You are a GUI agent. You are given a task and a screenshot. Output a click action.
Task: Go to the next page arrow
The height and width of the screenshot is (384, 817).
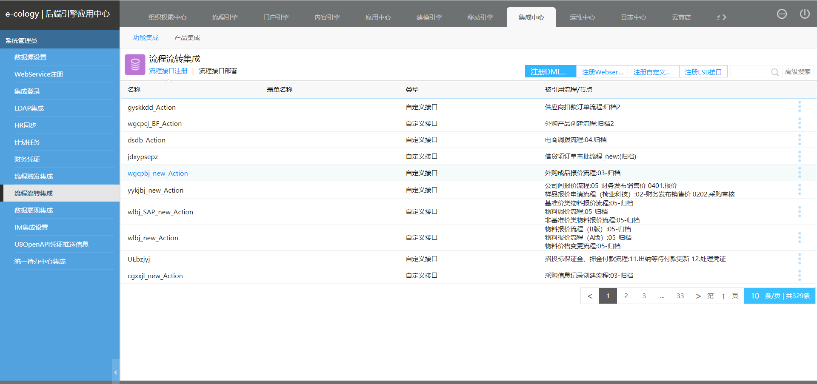pos(698,296)
